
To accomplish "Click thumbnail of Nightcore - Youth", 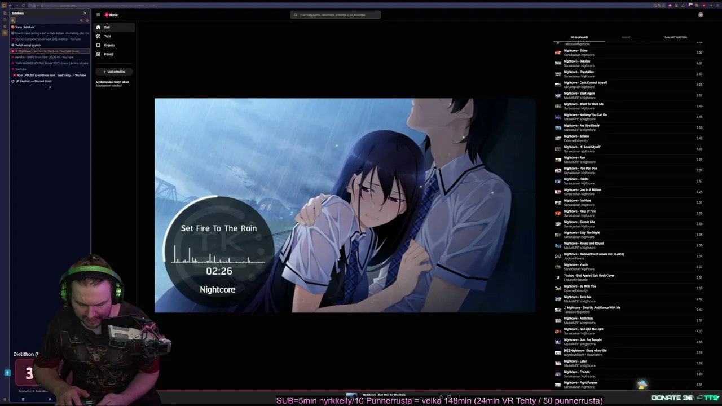I will (558, 267).
